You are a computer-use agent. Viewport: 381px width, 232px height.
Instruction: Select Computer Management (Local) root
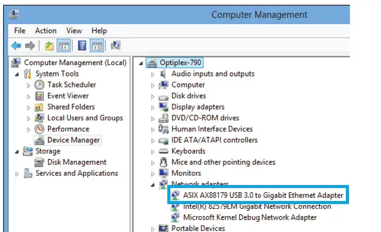pyautogui.click(x=75, y=63)
